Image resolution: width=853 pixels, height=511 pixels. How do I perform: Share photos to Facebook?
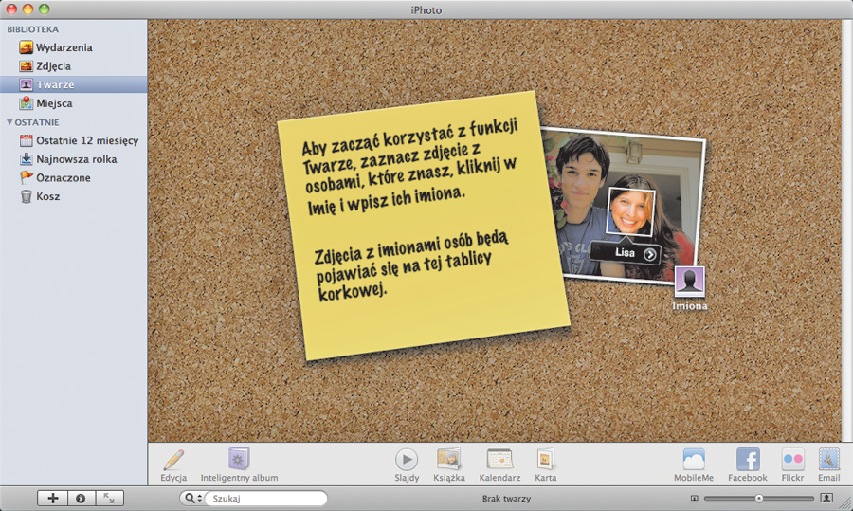click(x=747, y=460)
